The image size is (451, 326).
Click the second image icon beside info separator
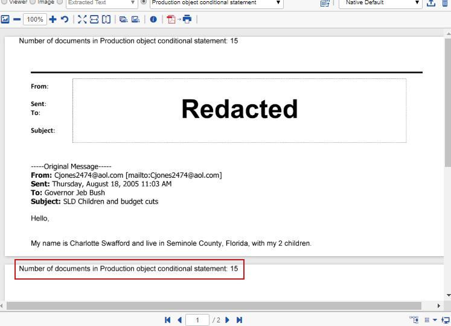135,19
